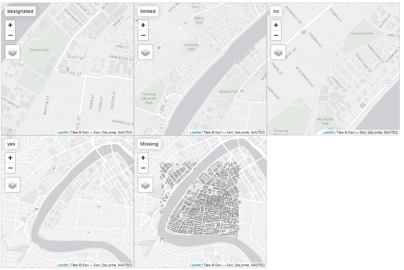The image size is (404, 270).
Task: Click route 33 shield on limited map
Action: [x=161, y=128]
